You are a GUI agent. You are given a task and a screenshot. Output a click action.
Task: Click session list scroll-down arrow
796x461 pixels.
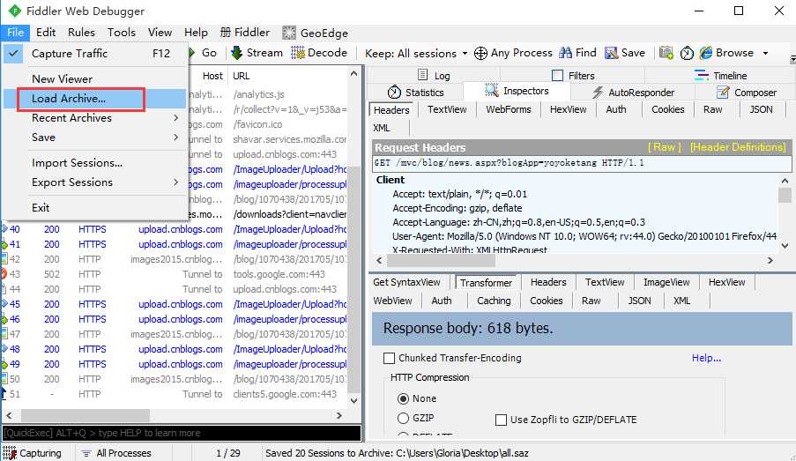click(353, 400)
